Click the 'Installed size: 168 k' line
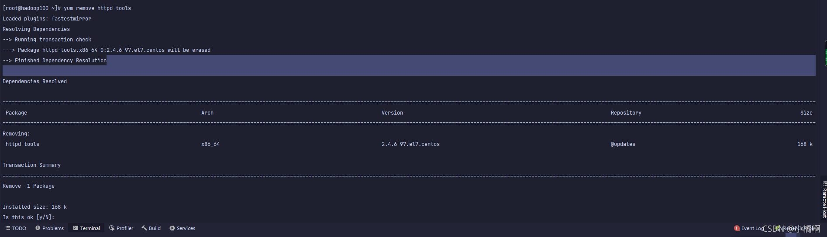The height and width of the screenshot is (237, 827). (x=34, y=207)
